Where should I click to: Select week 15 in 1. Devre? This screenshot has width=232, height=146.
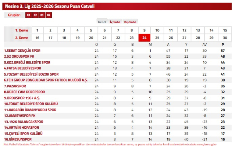(225, 30)
